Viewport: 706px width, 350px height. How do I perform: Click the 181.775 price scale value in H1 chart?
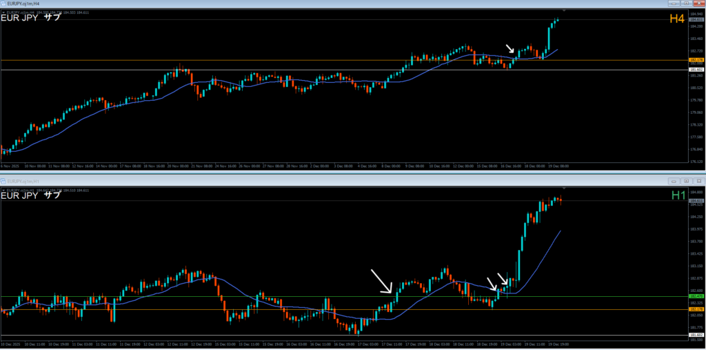[696, 327]
